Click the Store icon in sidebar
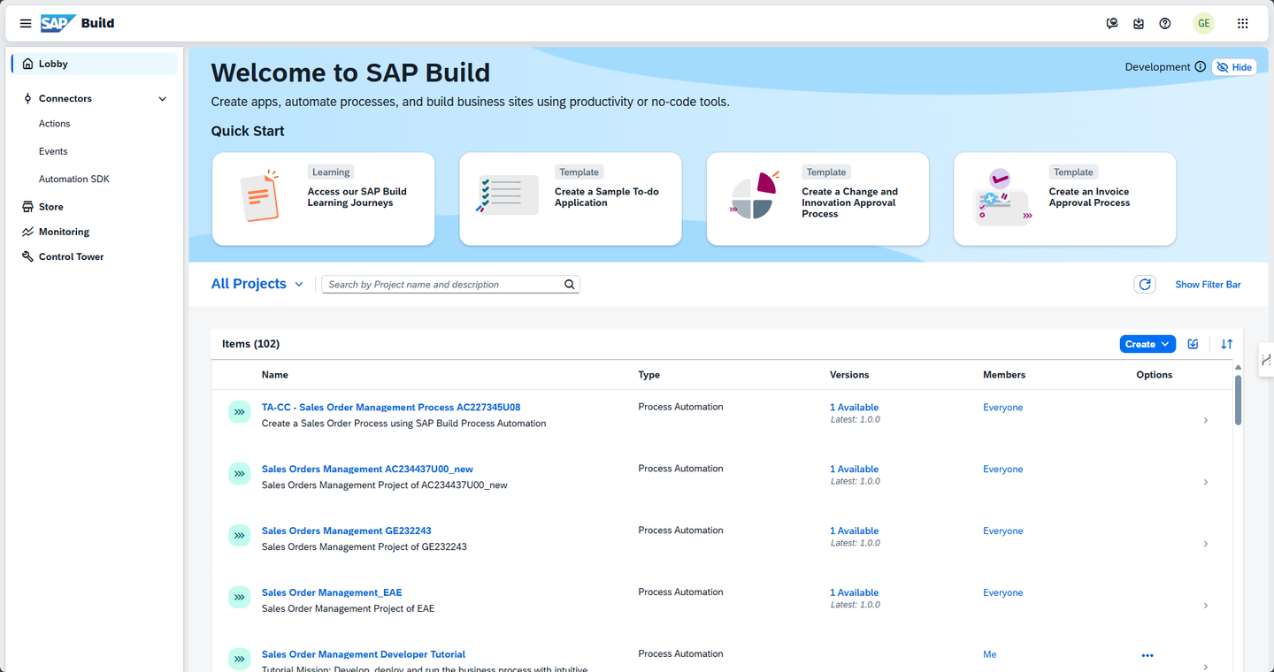This screenshot has width=1274, height=672. click(28, 207)
